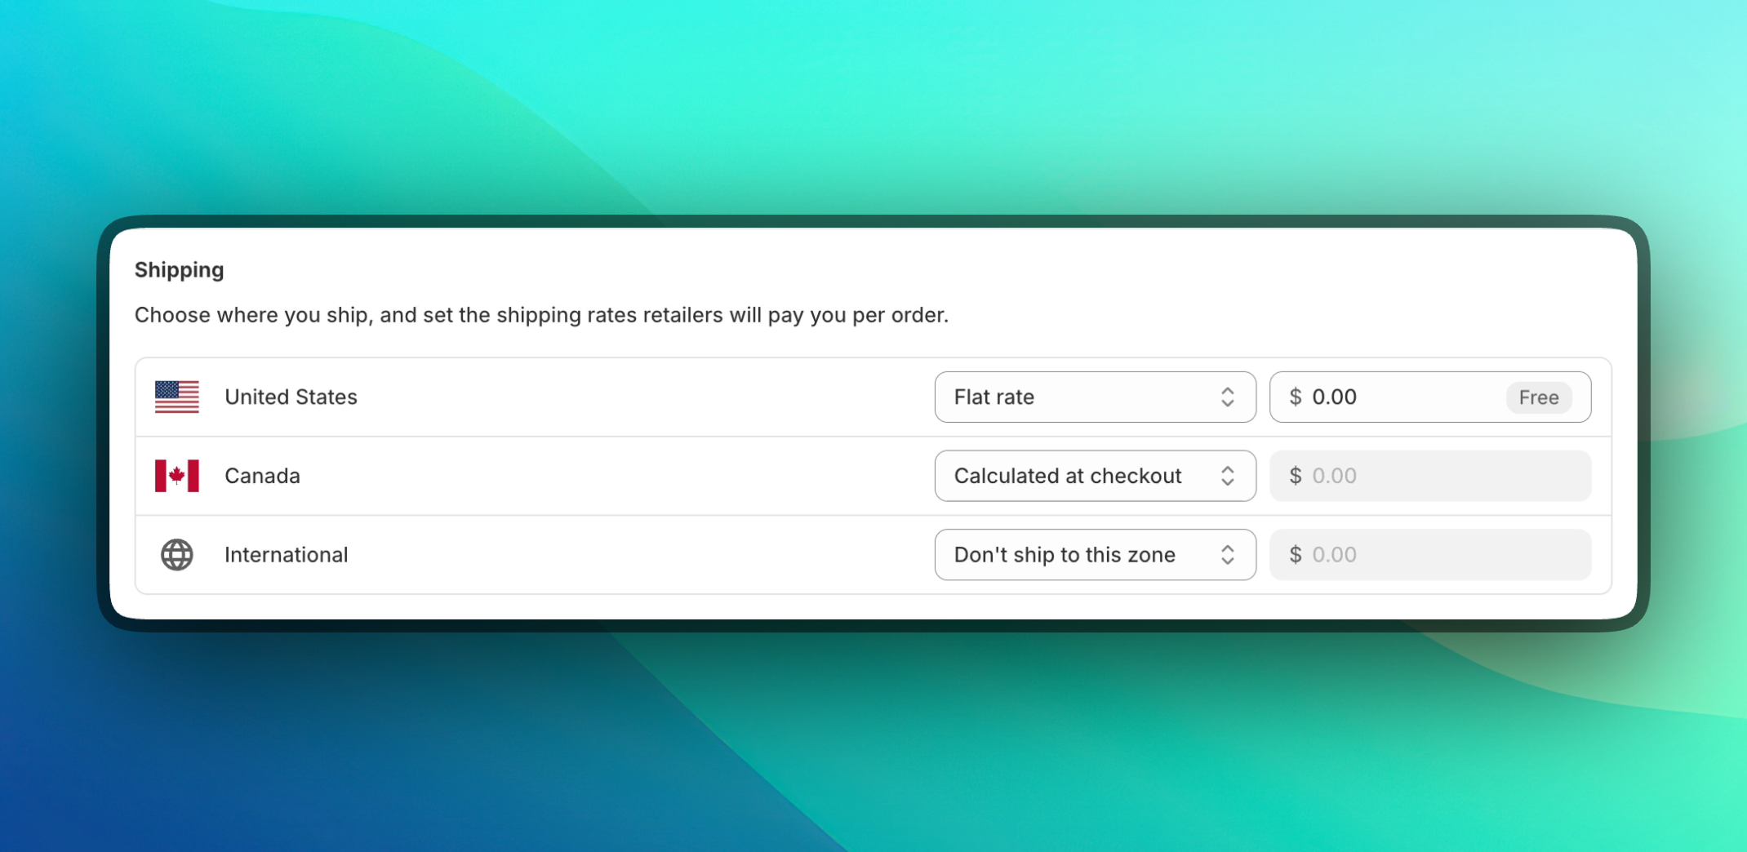The width and height of the screenshot is (1747, 852).
Task: Select the International zone label
Action: [x=286, y=555]
